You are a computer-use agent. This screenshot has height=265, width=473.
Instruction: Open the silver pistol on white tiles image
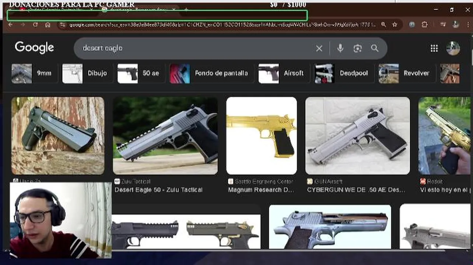point(358,135)
